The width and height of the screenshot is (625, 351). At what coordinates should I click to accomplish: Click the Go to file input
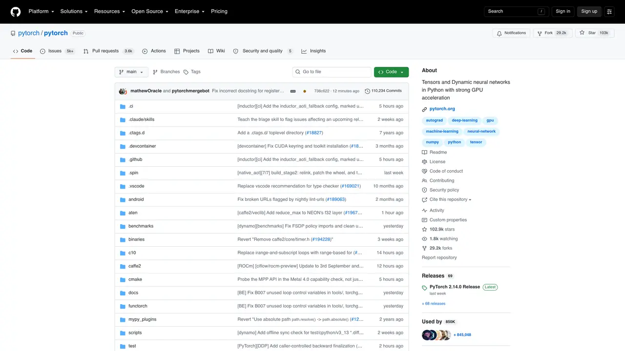pyautogui.click(x=332, y=72)
